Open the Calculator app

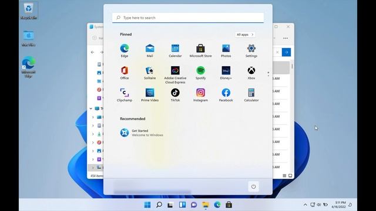coord(251,95)
